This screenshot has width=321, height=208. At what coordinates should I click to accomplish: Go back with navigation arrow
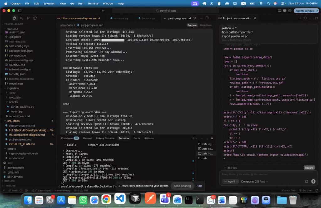[103, 11]
